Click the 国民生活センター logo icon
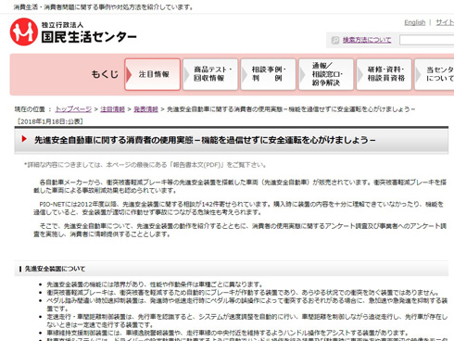This screenshot has width=454, height=341. [x=24, y=32]
